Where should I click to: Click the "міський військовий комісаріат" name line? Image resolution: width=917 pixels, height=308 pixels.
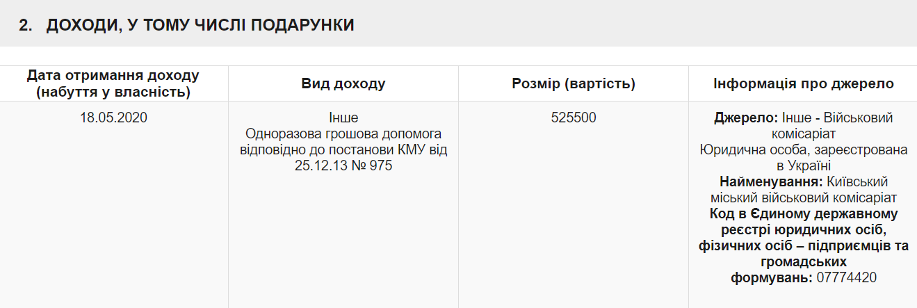coord(803,198)
